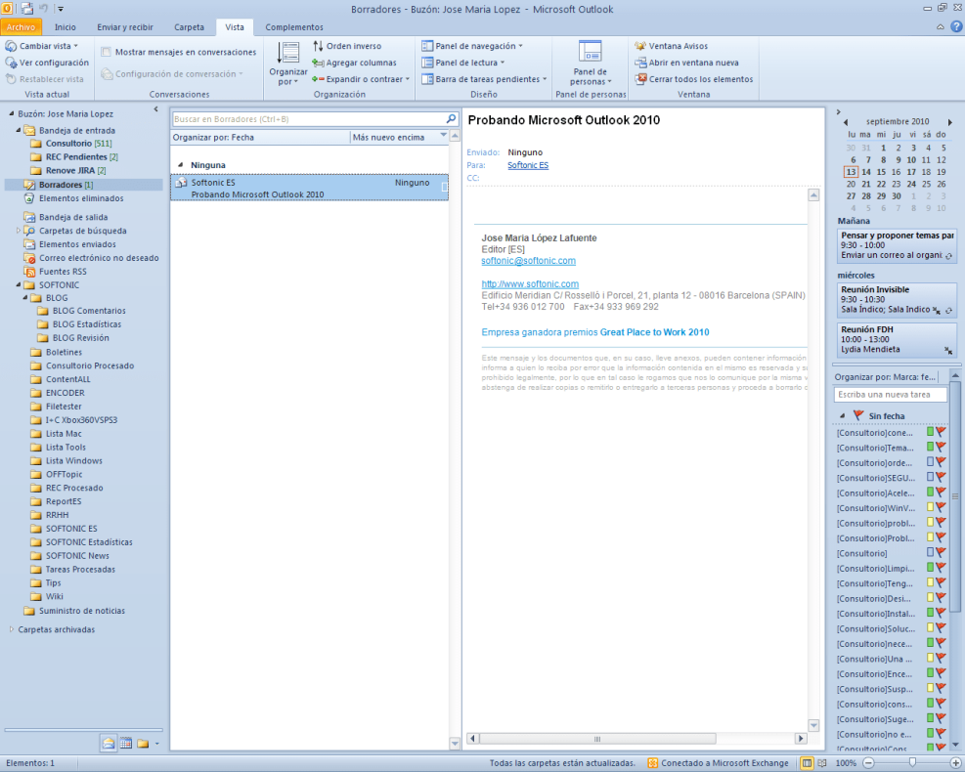Open the Panel de navegación dropdown
965x772 pixels.
tap(472, 46)
